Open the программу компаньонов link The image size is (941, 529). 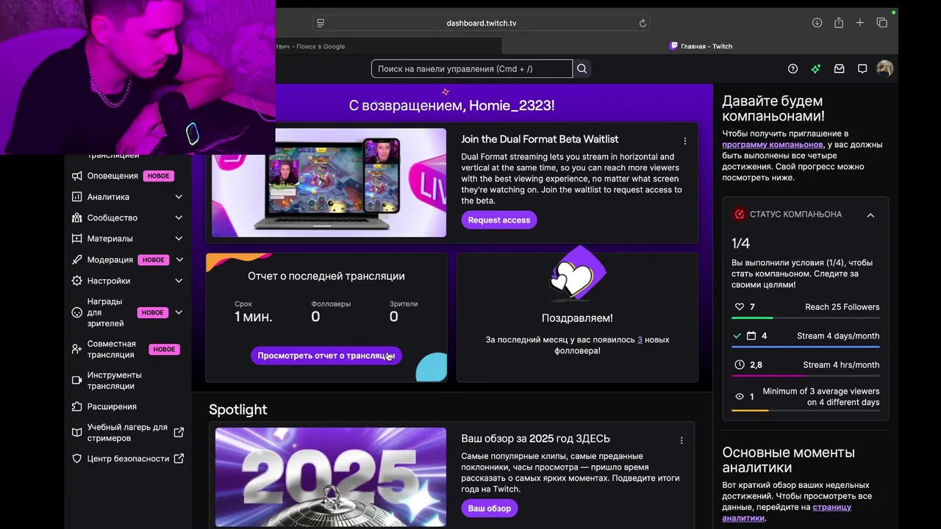773,145
